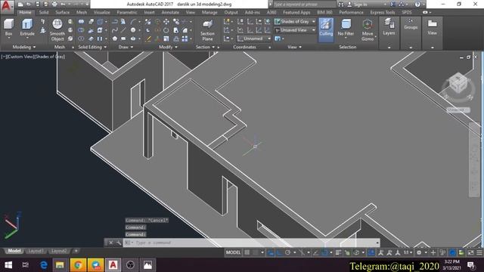
Task: Click the AutoCAD icon in the taskbar
Action: (113, 265)
